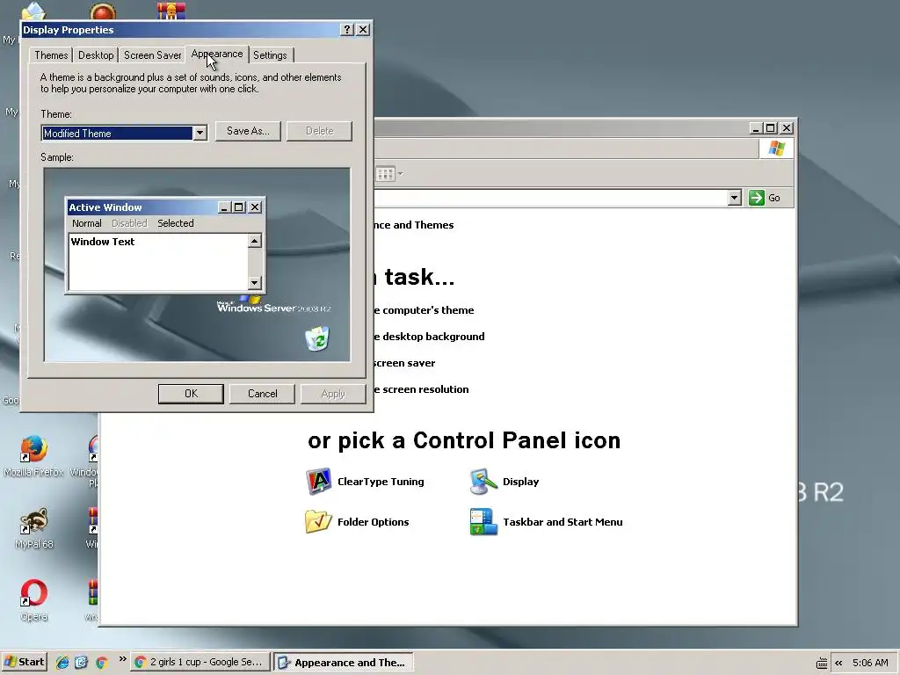Open the MyPal 68 desktop shortcut
Viewport: 900px width, 675px height.
coord(34,521)
